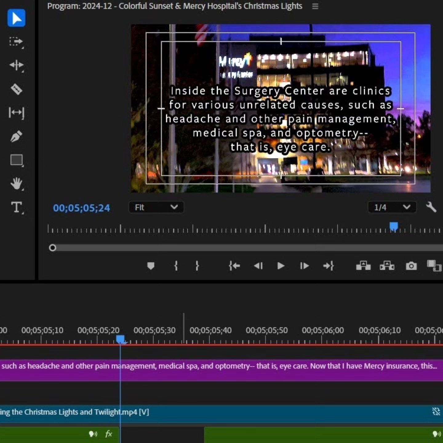The height and width of the screenshot is (443, 443).
Task: Select the Pen tool
Action: click(x=16, y=136)
